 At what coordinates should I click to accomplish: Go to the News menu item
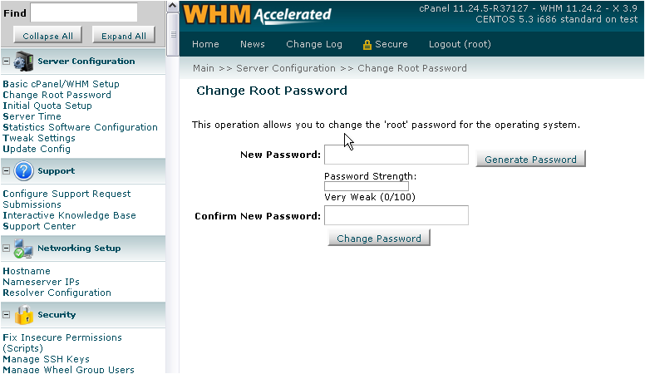(x=252, y=44)
